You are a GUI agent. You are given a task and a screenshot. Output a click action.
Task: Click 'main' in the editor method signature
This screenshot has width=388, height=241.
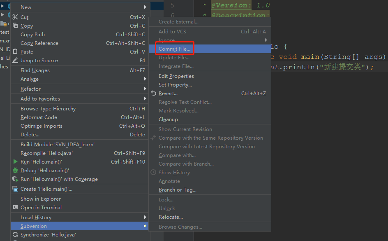point(310,57)
